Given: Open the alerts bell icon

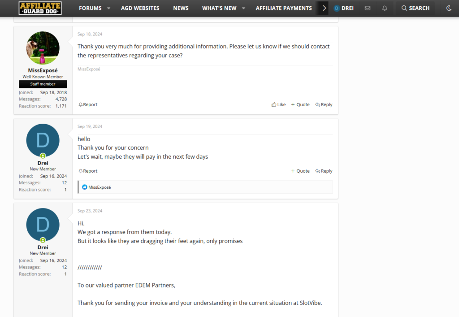Looking at the screenshot, I should point(385,8).
